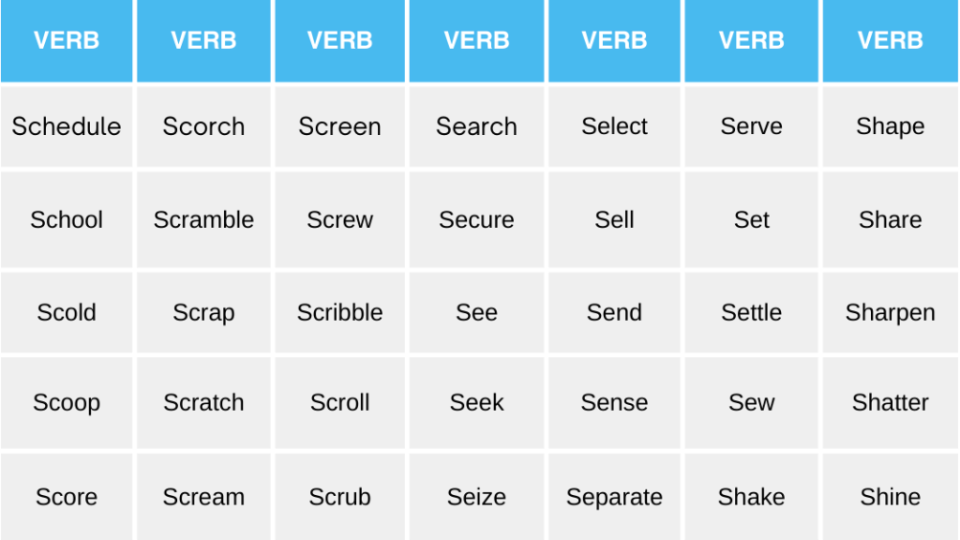Select the Scratch table cell
The width and height of the screenshot is (960, 540).
point(203,403)
